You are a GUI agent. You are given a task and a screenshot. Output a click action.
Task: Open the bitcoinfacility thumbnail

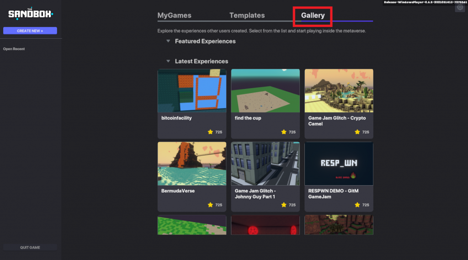(192, 91)
